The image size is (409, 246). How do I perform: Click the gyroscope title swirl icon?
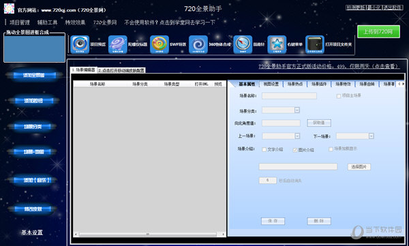click(118, 44)
